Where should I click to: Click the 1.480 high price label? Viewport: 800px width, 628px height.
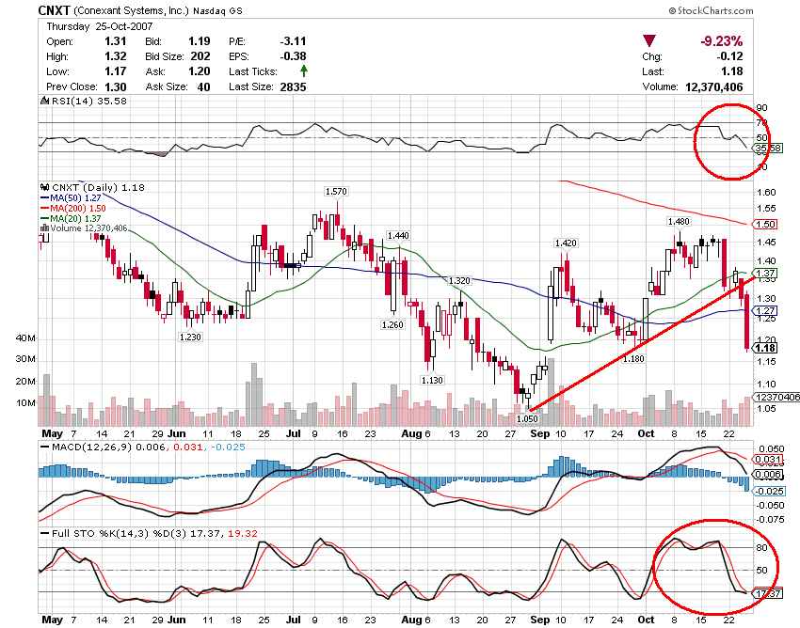tap(679, 221)
